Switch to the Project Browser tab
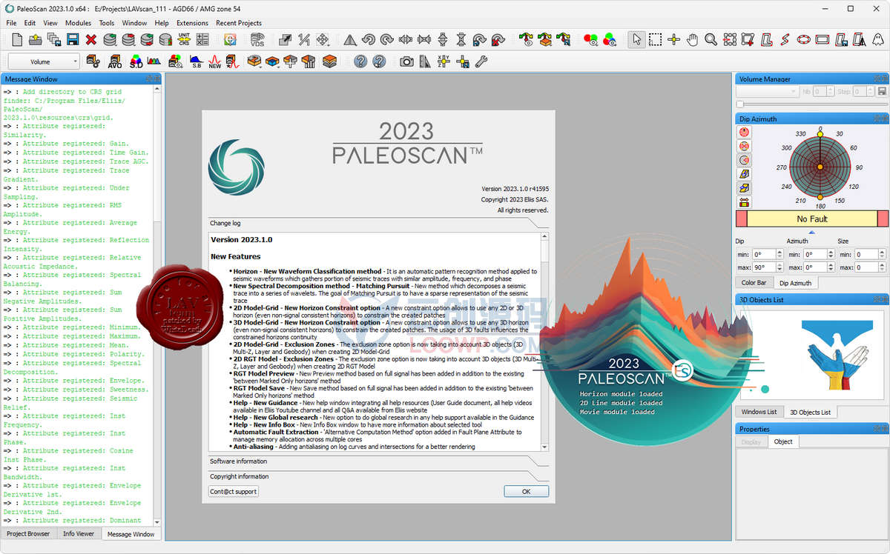The width and height of the screenshot is (890, 554). click(28, 533)
